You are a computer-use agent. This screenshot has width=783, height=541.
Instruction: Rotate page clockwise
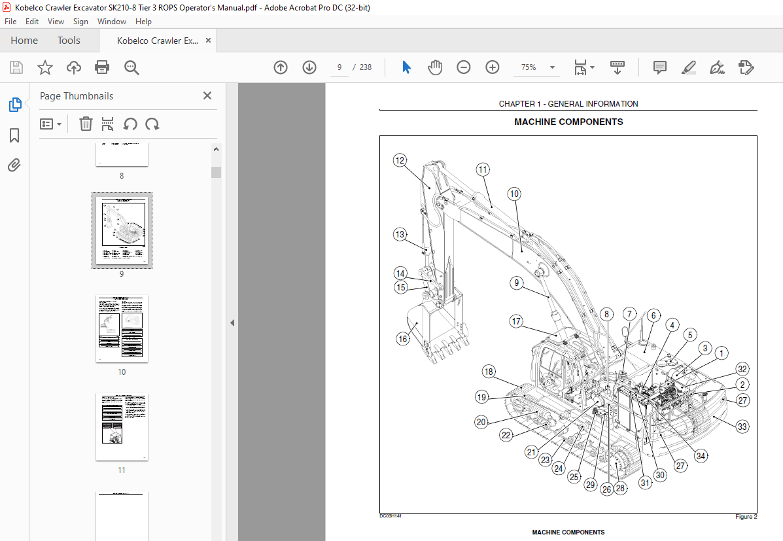[152, 124]
